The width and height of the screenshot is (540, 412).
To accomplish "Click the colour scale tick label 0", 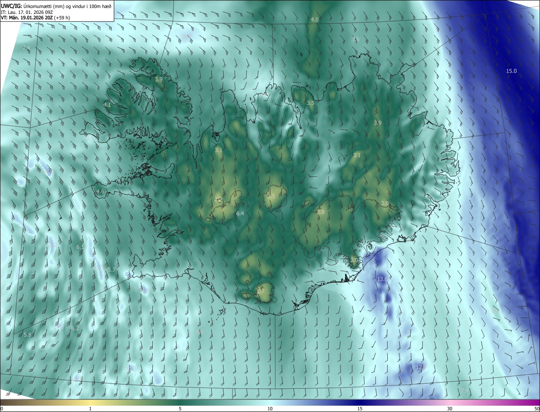I will coord(2,409).
